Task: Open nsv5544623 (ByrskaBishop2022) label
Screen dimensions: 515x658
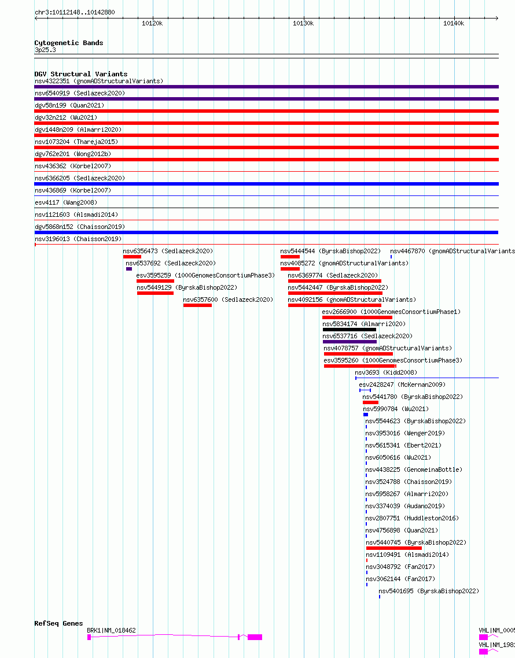Action: coord(415,422)
